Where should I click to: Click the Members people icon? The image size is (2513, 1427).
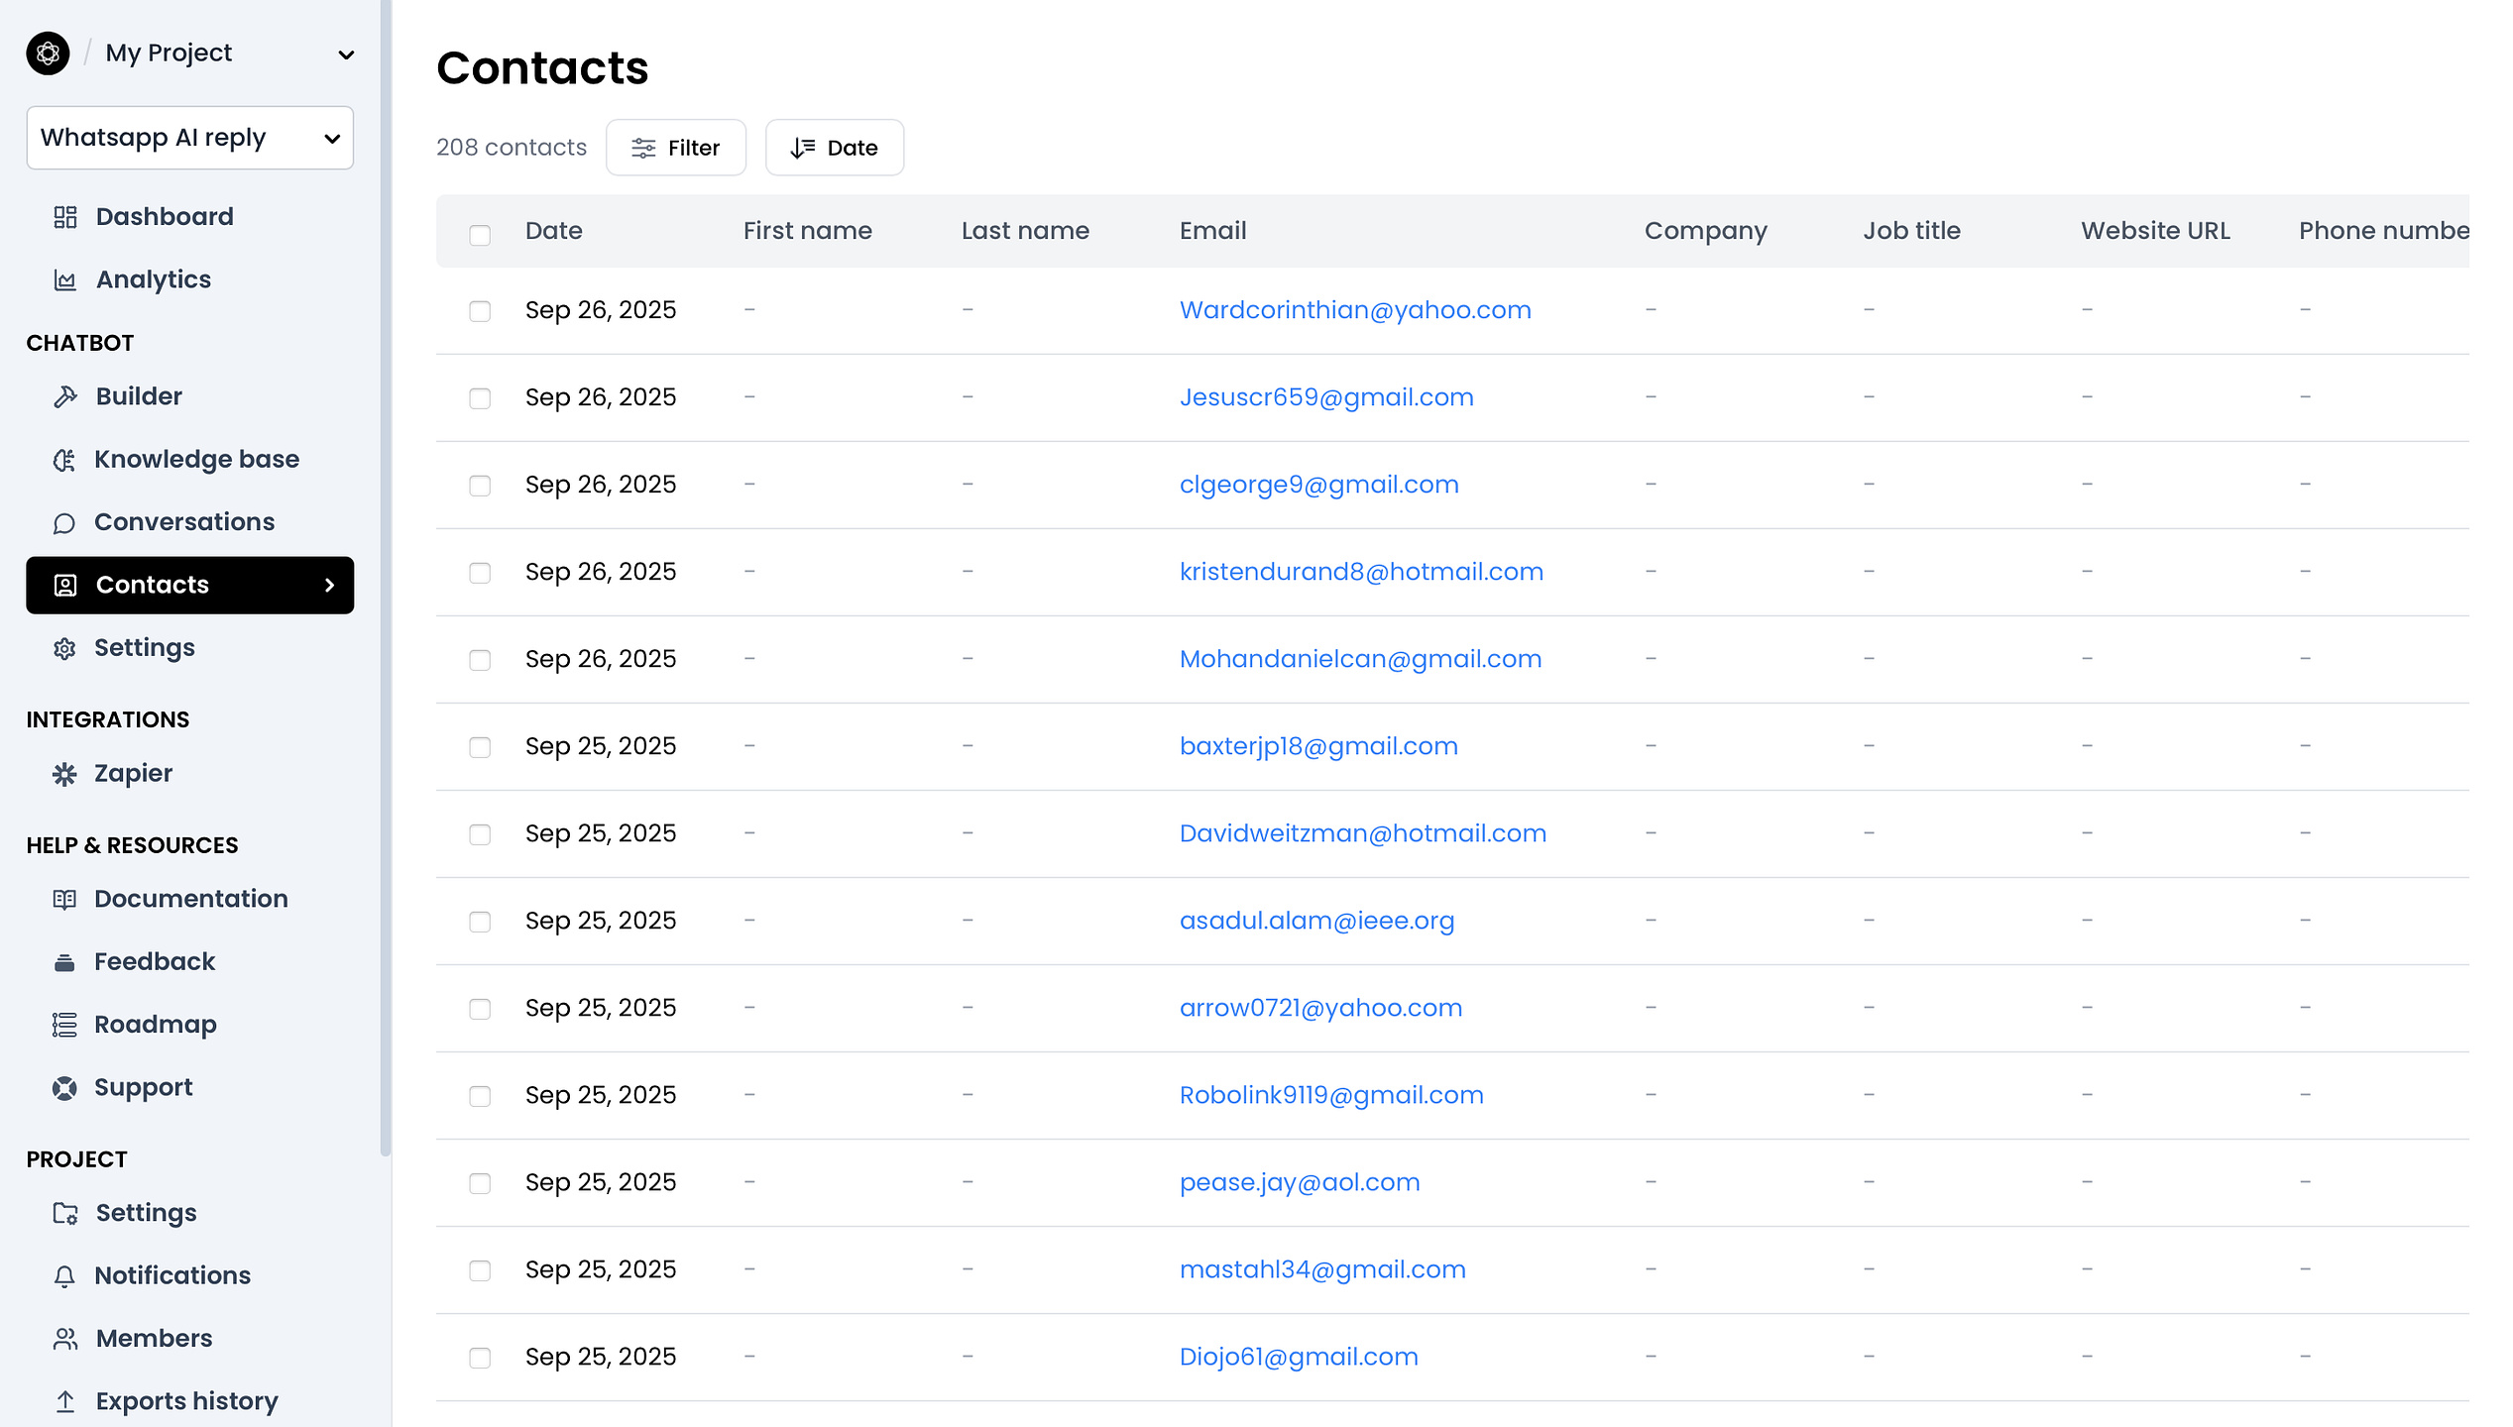tap(65, 1339)
